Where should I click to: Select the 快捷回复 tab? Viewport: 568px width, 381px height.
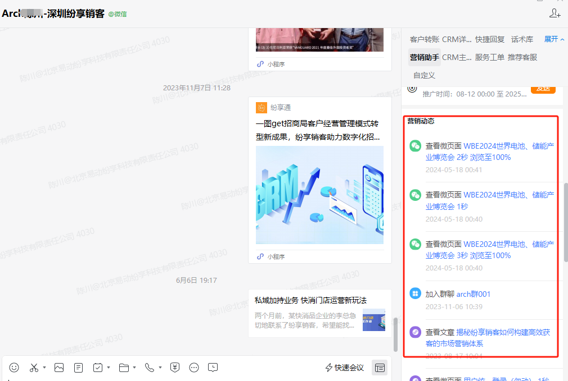tap(490, 39)
